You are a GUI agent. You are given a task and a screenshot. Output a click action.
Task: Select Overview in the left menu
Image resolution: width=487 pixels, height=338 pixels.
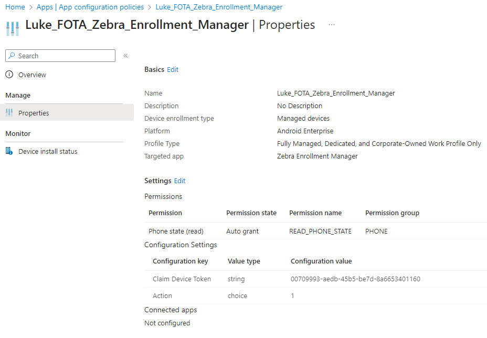pyautogui.click(x=32, y=75)
